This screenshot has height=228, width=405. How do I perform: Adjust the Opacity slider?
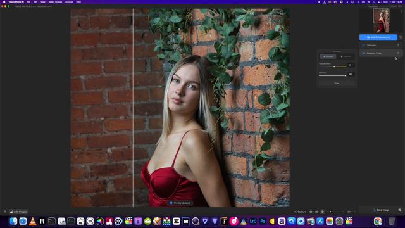(333, 76)
